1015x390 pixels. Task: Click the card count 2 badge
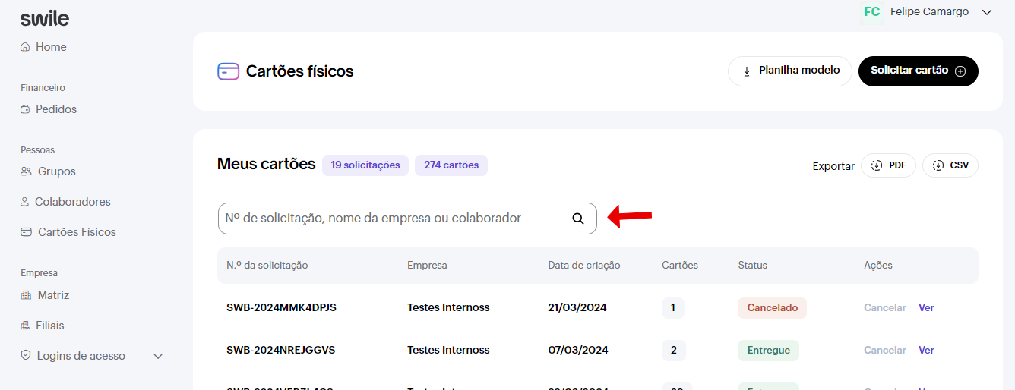674,351
